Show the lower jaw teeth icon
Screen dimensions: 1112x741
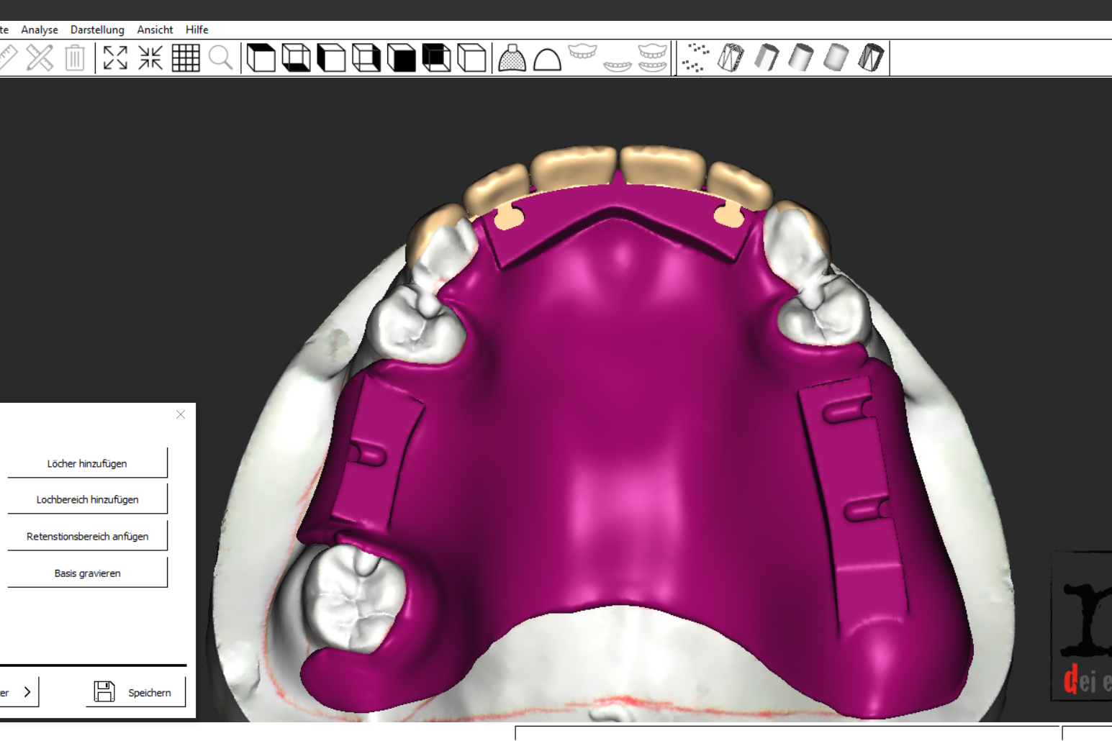[x=618, y=66]
